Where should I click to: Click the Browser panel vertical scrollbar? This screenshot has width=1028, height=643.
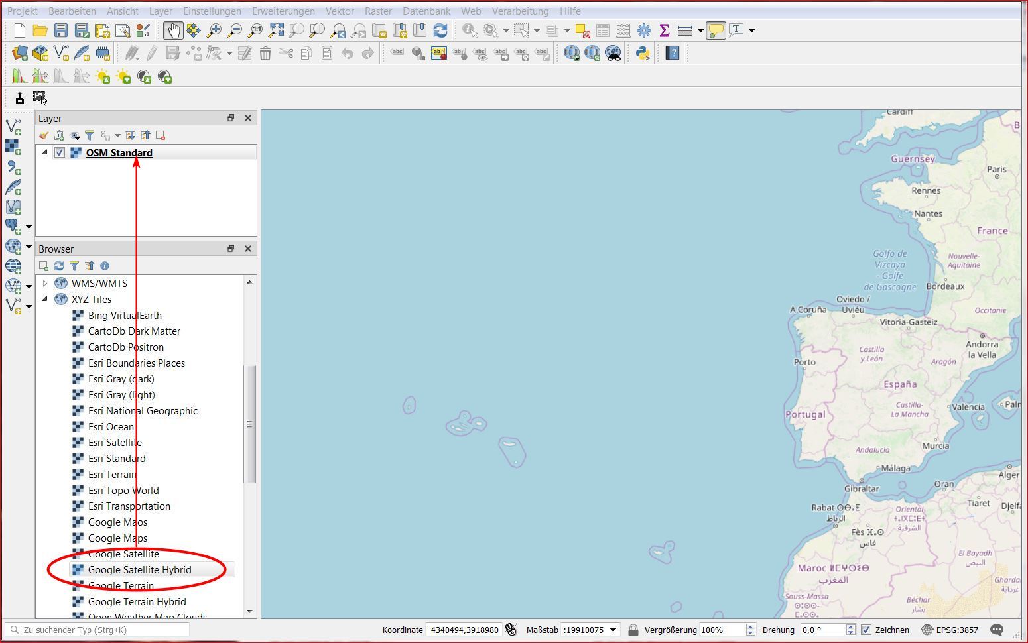(x=249, y=424)
